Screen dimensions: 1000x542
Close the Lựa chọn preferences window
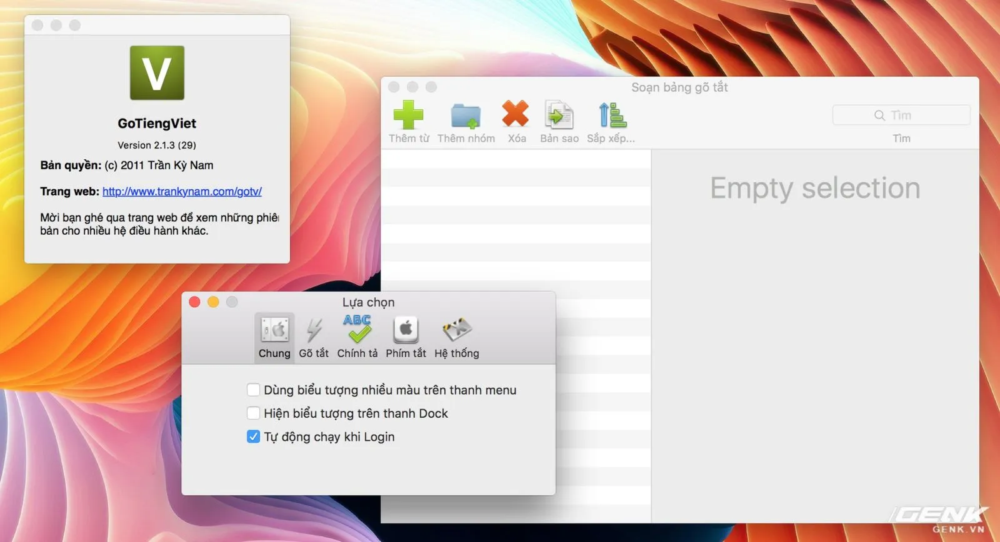(194, 302)
